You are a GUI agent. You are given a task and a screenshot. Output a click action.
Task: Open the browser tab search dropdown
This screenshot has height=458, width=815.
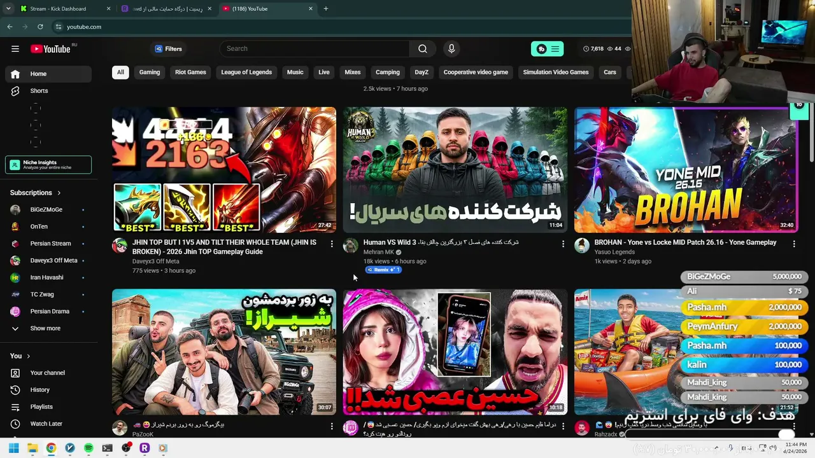coord(8,9)
